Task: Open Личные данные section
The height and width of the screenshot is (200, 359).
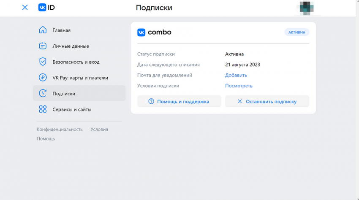Action: pyautogui.click(x=71, y=46)
